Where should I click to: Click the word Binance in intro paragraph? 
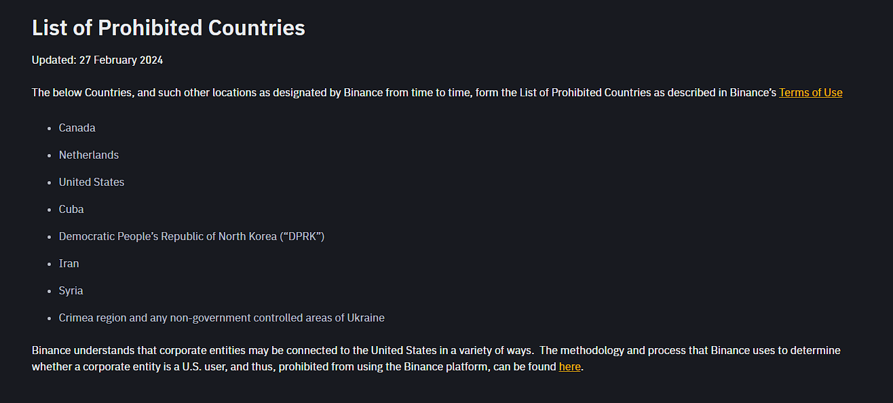pos(363,92)
